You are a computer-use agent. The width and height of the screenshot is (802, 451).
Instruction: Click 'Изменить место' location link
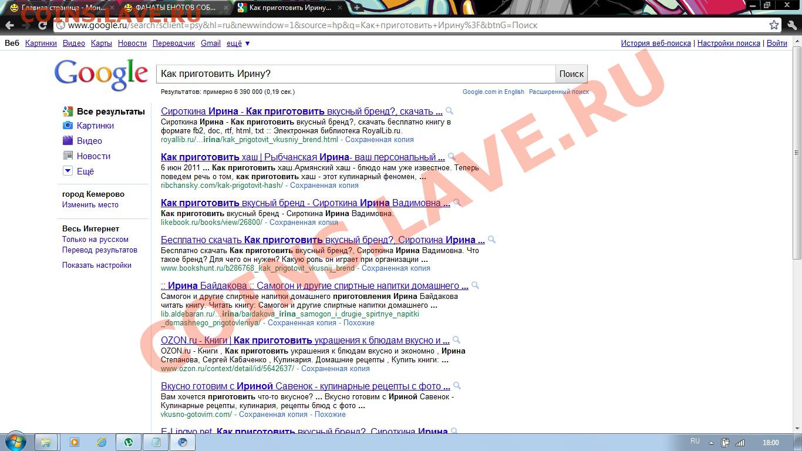(90, 205)
